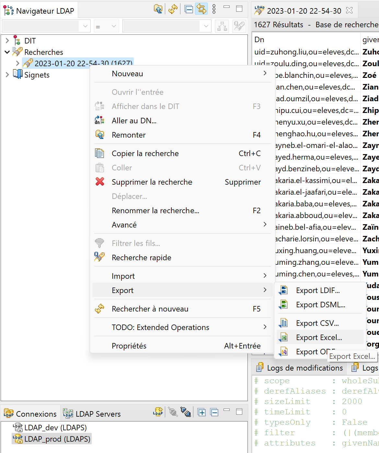Click new connection icon in Connexions panel
The image size is (379, 453).
tap(158, 412)
